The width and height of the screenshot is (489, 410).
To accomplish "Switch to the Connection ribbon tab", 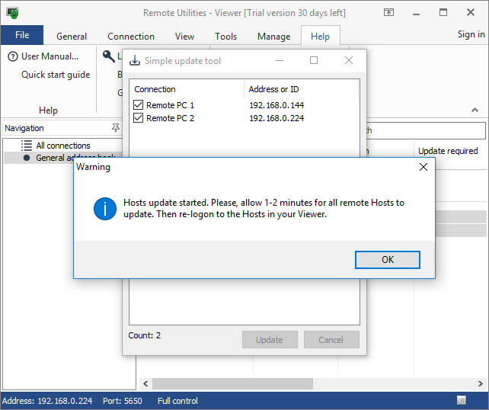I will click(131, 37).
